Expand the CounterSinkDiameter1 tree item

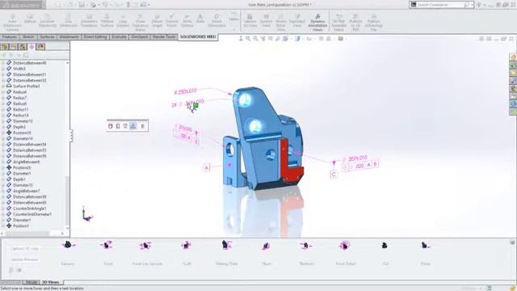click(x=3, y=214)
